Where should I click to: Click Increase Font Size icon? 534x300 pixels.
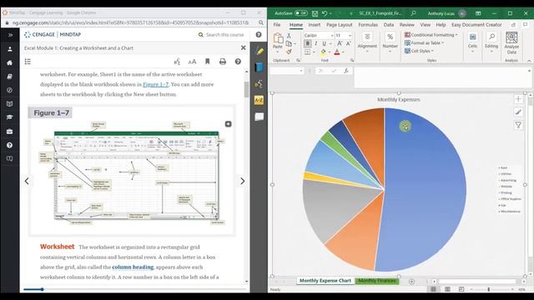340,43
